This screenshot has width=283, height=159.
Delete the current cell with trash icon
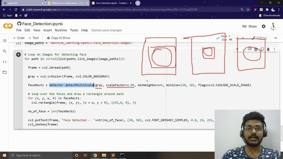[268, 49]
